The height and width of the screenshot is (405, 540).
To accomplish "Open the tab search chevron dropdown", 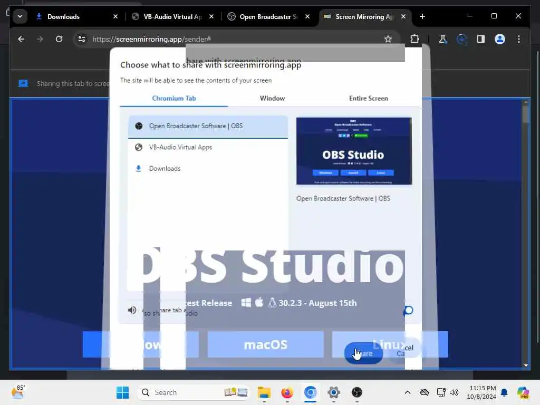I will [20, 16].
